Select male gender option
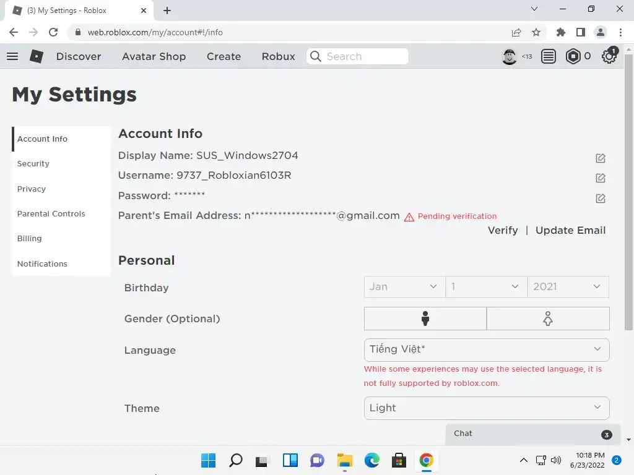The image size is (634, 475). [x=425, y=319]
